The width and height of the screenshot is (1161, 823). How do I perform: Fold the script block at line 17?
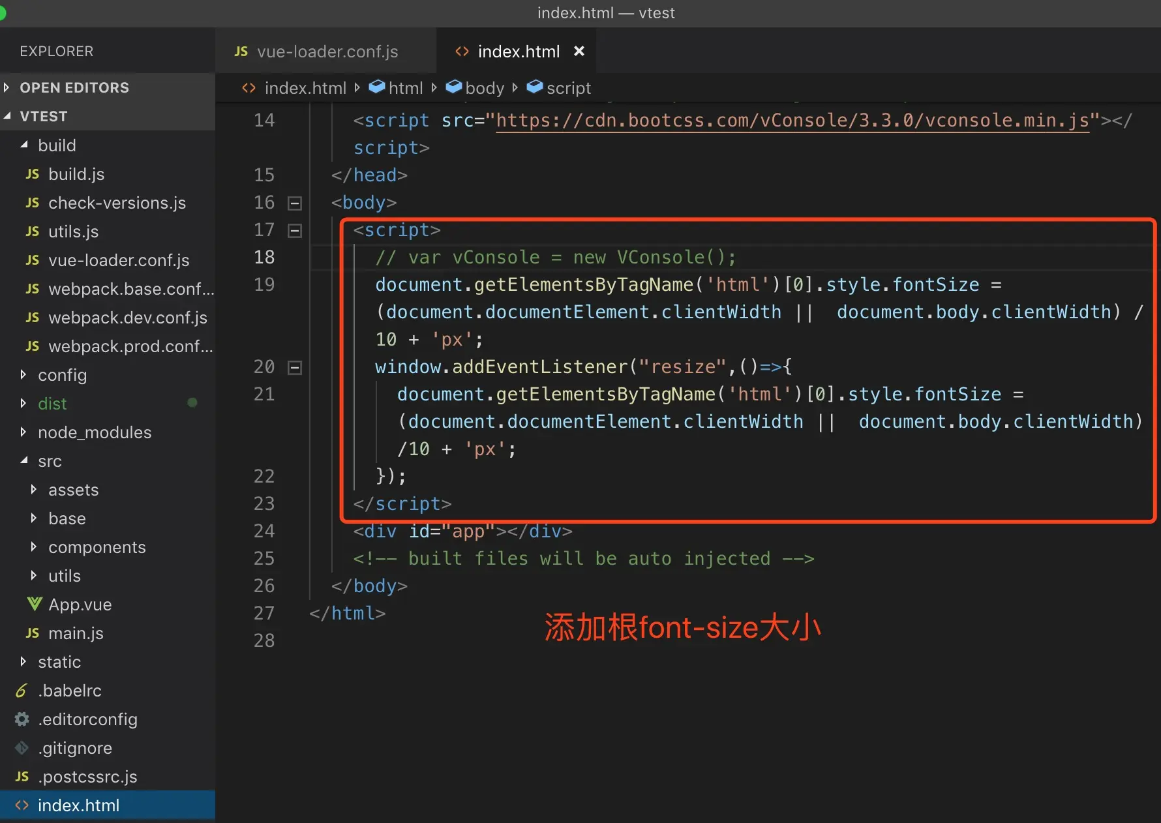(x=295, y=231)
